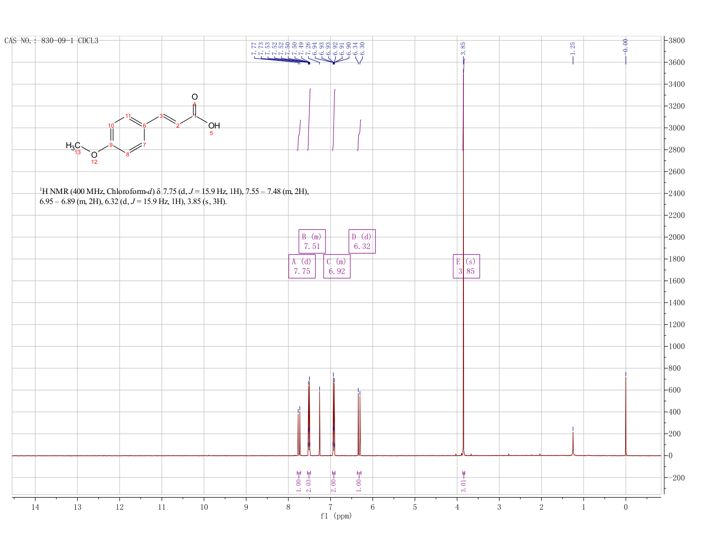Click the ether O atom labeled 12
The width and height of the screenshot is (720, 557).
tap(94, 155)
